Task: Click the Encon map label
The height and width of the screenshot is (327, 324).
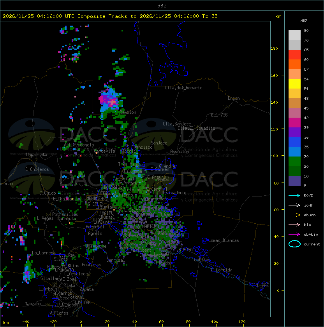Action: pyautogui.click(x=234, y=98)
